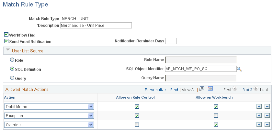Select the Role radio button
This screenshot has width=272, height=130.
(12, 60)
